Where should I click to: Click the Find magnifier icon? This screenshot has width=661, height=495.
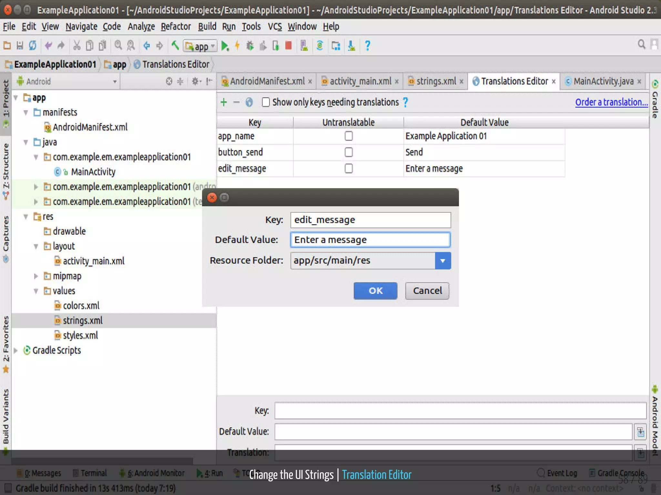118,46
